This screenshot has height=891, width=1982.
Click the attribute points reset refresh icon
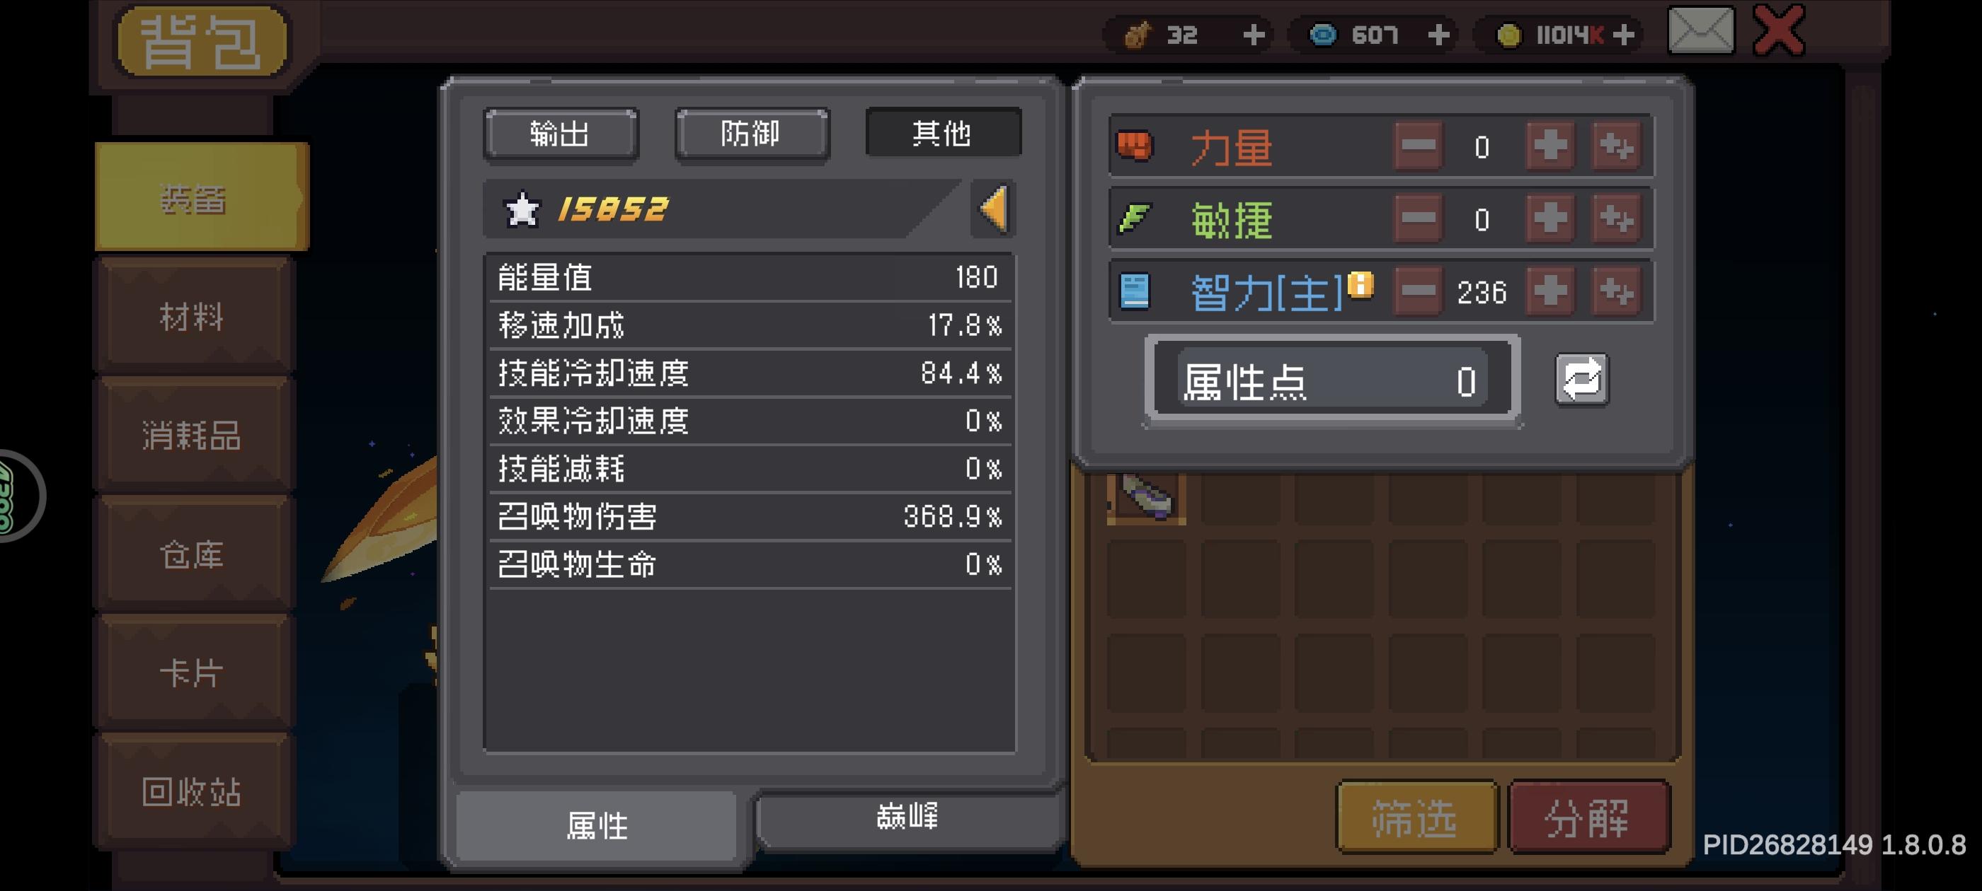coord(1581,379)
